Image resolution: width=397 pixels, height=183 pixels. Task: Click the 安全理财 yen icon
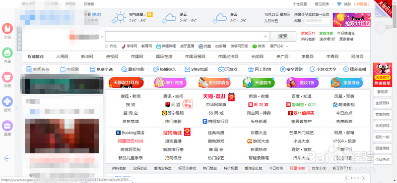coord(282,69)
